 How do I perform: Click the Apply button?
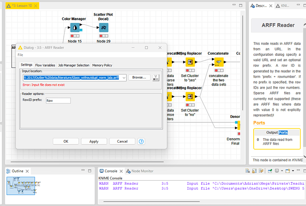pyautogui.click(x=94, y=141)
